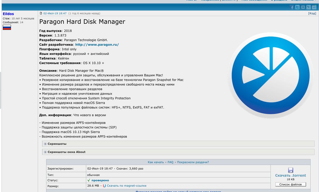This screenshot has width=319, height=192.
Task: Click the Версия: 1.3.873 line
Action: click(53, 35)
